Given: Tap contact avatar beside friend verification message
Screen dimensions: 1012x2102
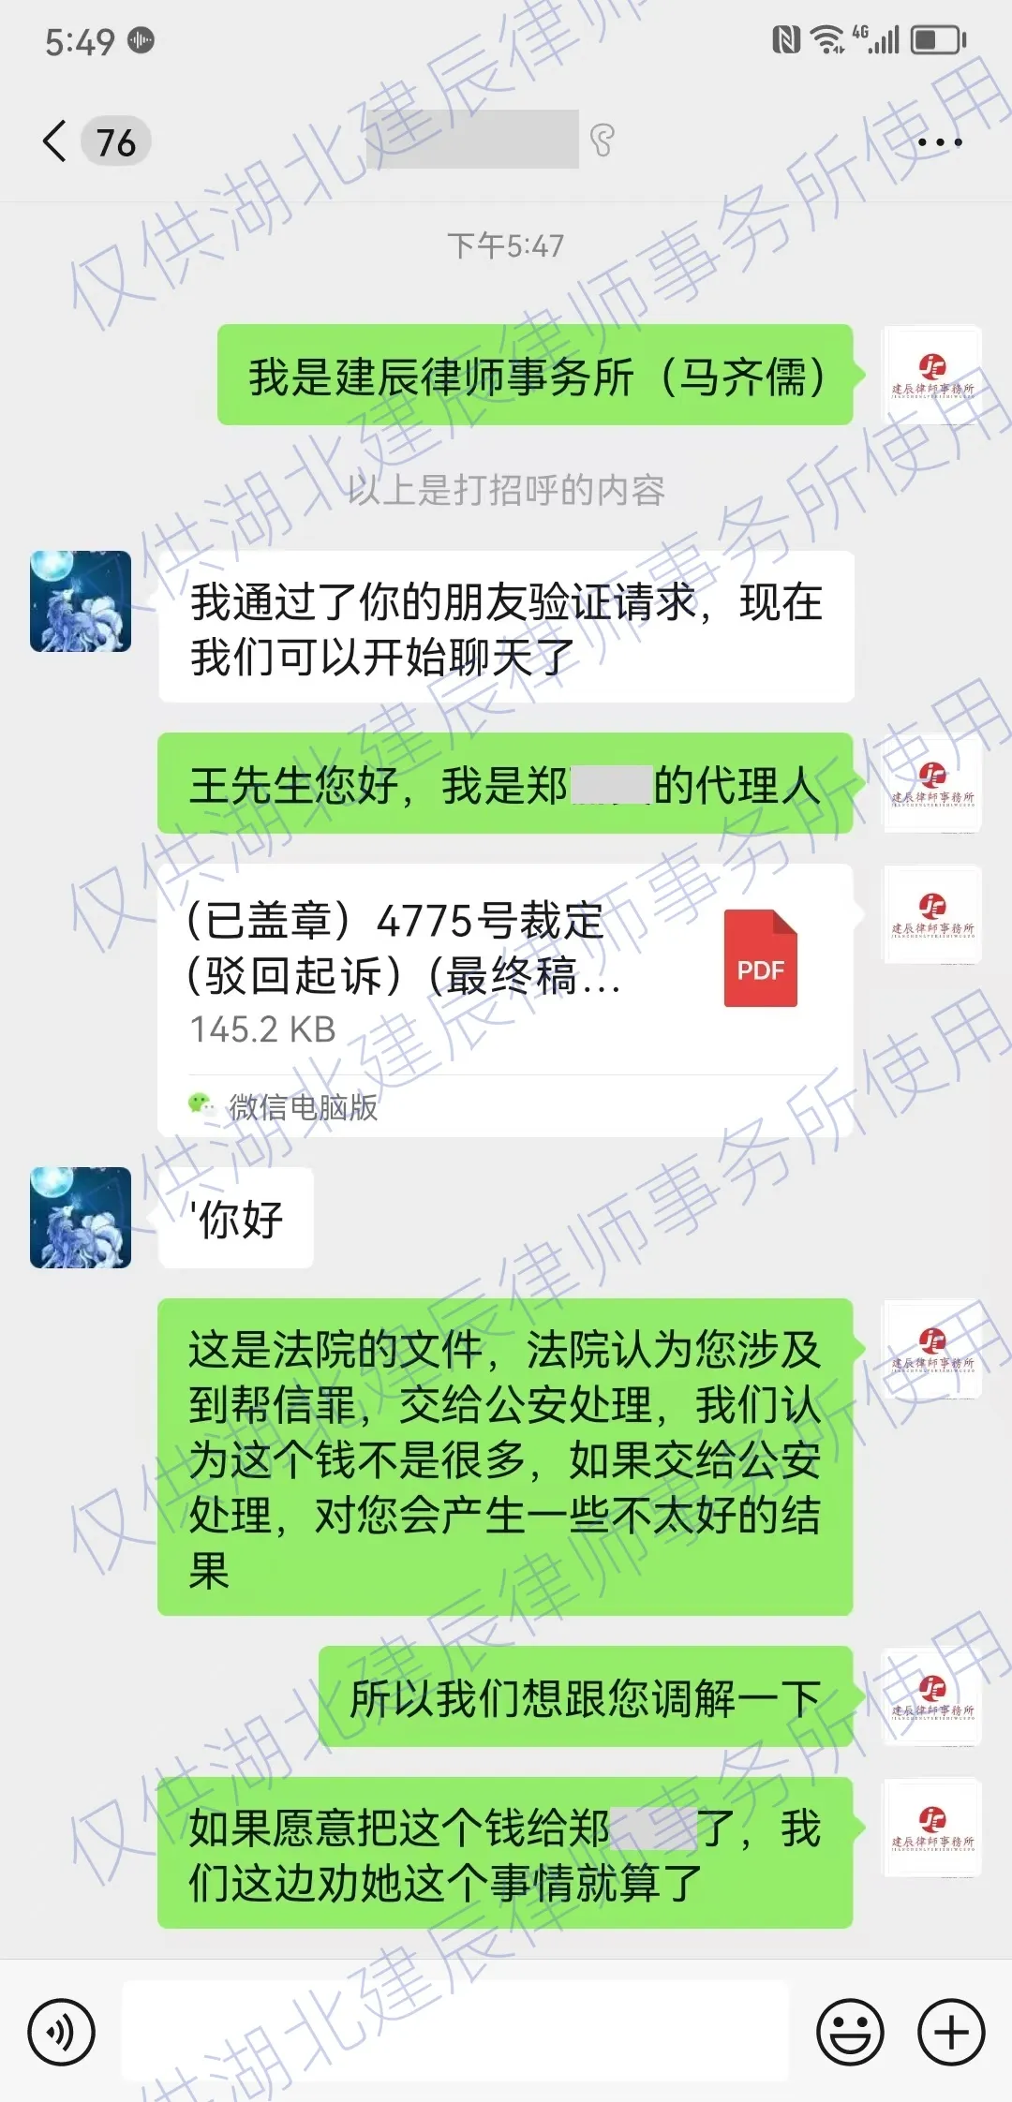Looking at the screenshot, I should click(x=81, y=601).
